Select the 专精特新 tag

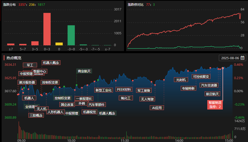pyautogui.click(x=188, y=88)
